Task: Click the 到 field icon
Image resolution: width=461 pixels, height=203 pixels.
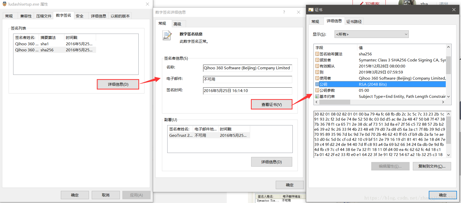Action: click(x=317, y=72)
